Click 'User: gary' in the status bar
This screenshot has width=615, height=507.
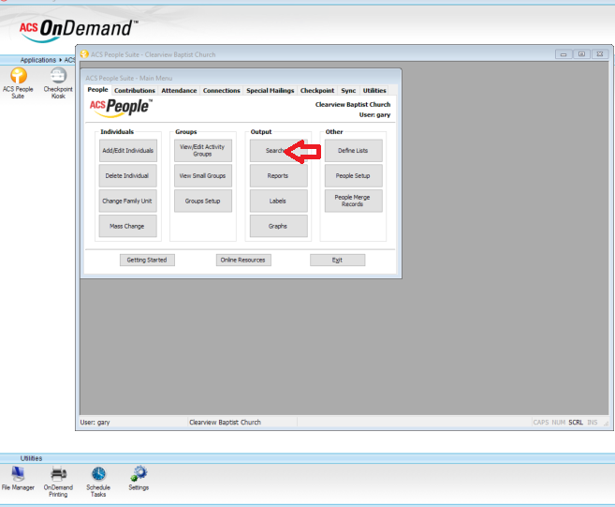tap(95, 422)
